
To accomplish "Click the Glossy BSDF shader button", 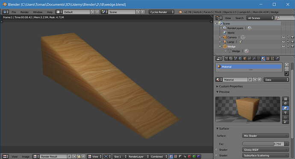I will click(x=265, y=150).
